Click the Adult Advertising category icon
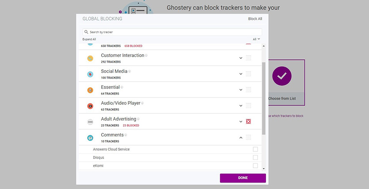 tap(90, 122)
